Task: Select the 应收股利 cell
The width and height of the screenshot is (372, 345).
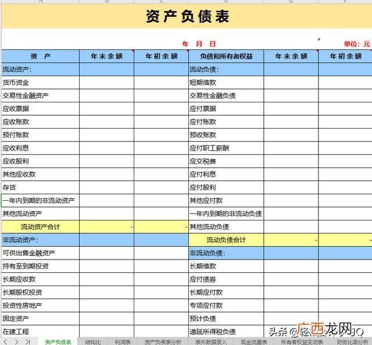Action: pos(40,161)
